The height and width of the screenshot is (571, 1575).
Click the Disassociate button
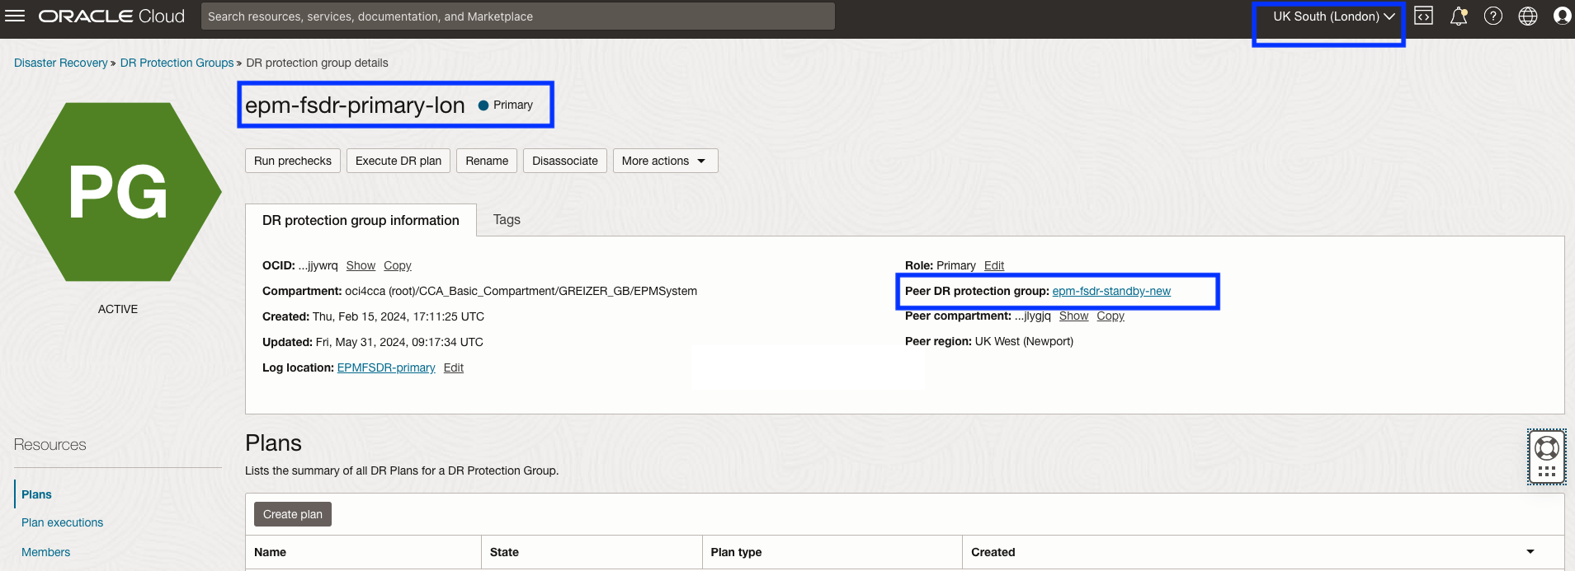[x=565, y=161]
